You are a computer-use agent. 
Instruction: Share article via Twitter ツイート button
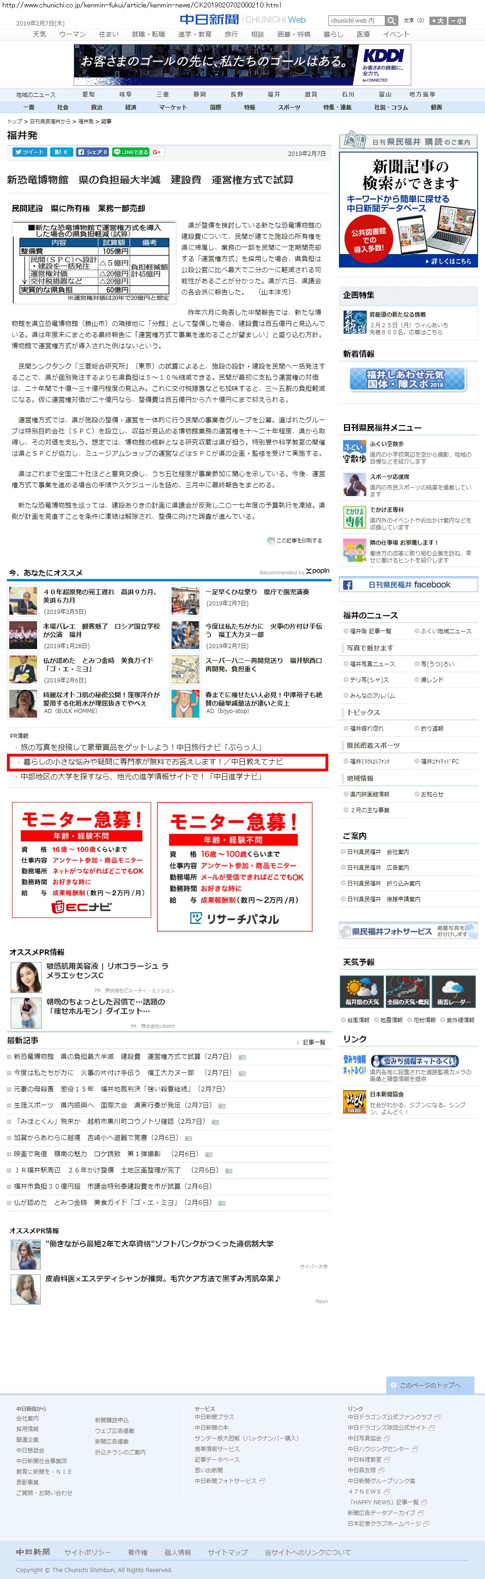pos(29,152)
